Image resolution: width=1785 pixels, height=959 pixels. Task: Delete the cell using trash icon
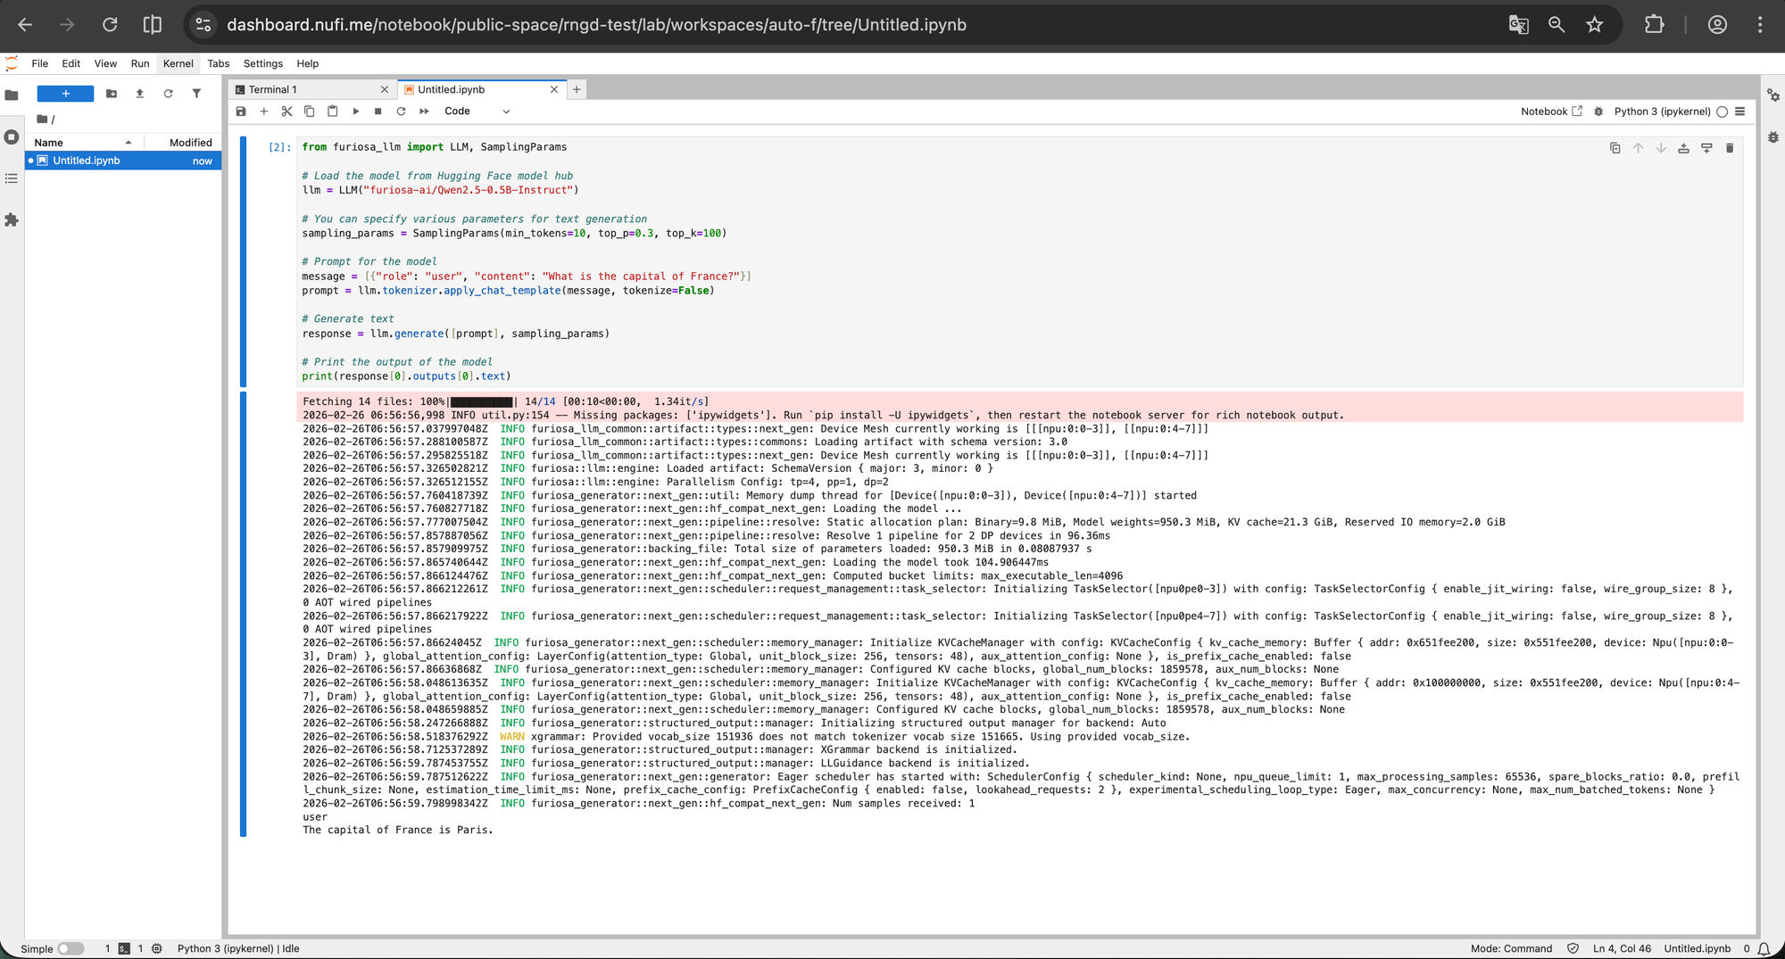1730,148
